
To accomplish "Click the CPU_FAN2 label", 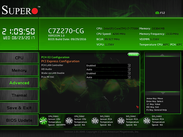I will tap(79, 116).
